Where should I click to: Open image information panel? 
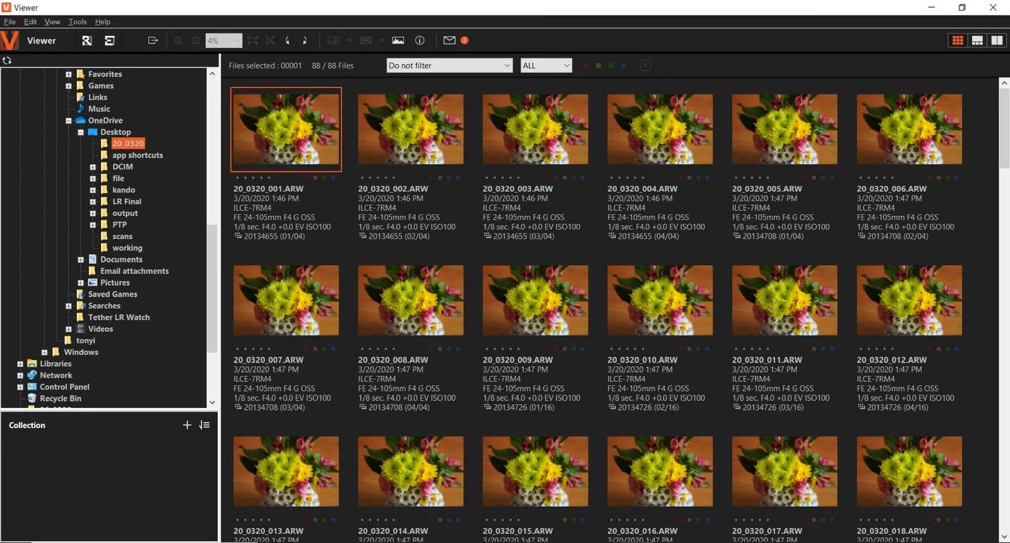(420, 40)
